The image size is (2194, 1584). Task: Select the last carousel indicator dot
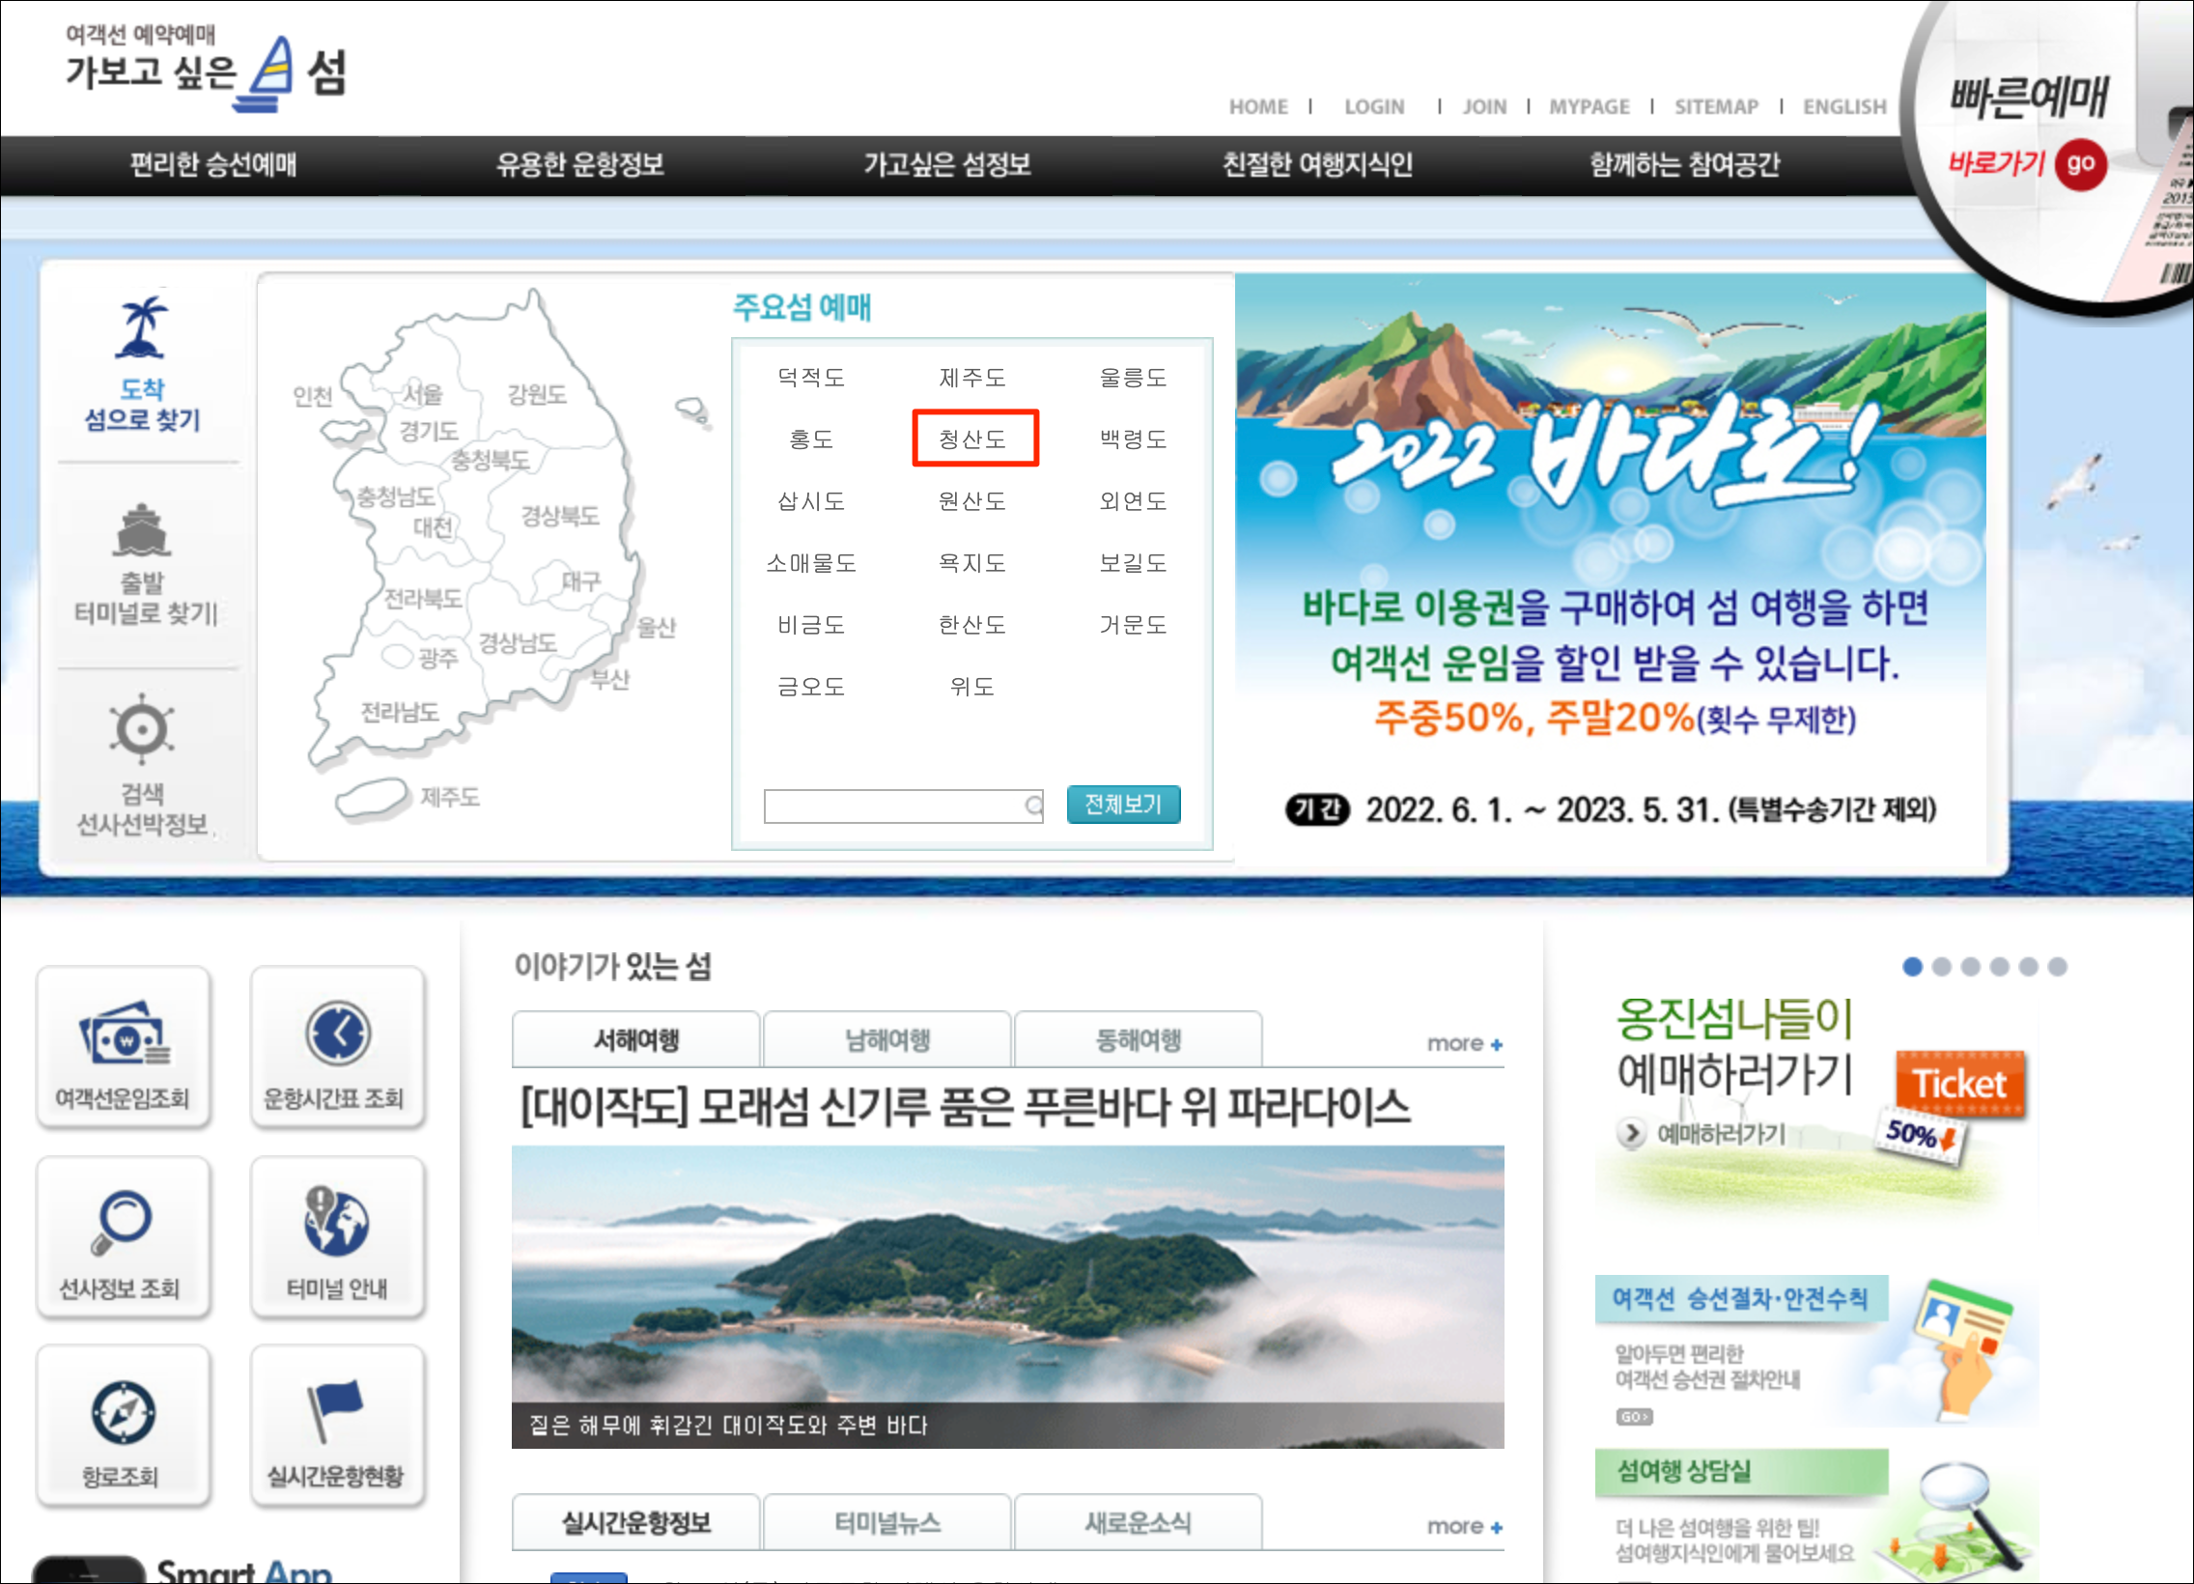pos(2058,967)
